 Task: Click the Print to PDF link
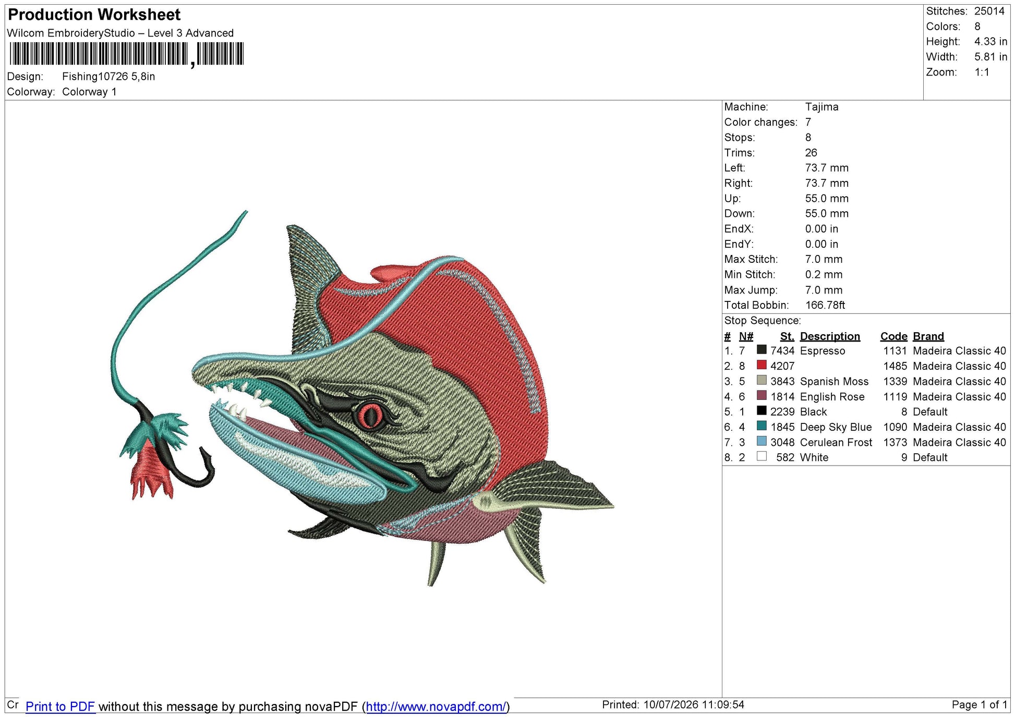60,707
